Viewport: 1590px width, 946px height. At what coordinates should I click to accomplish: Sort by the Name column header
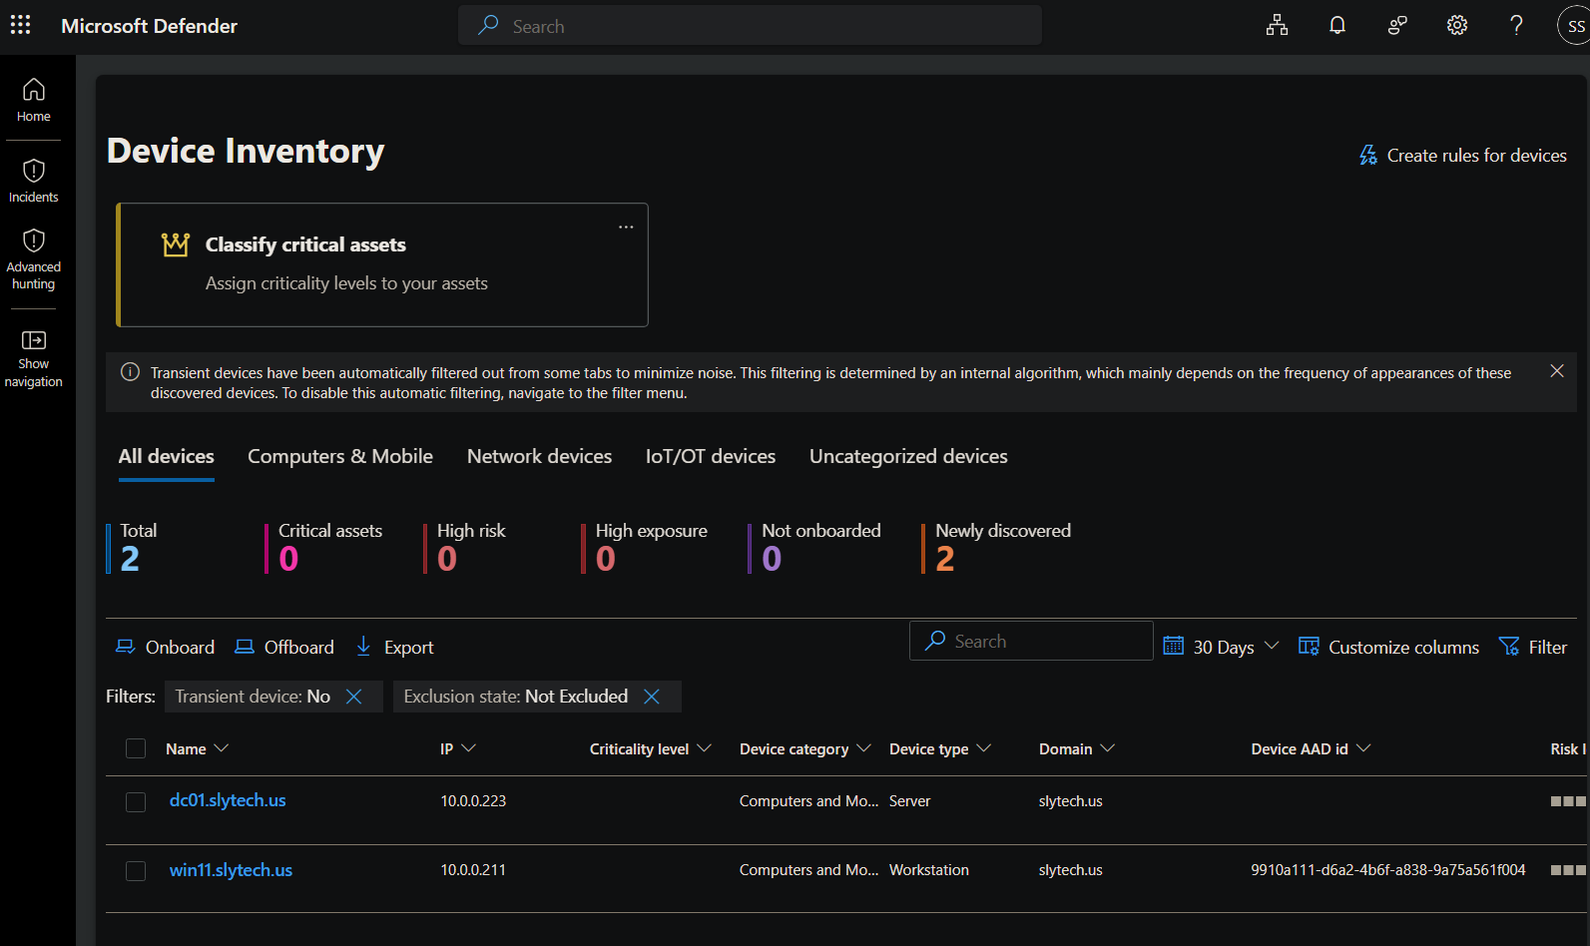tap(197, 749)
